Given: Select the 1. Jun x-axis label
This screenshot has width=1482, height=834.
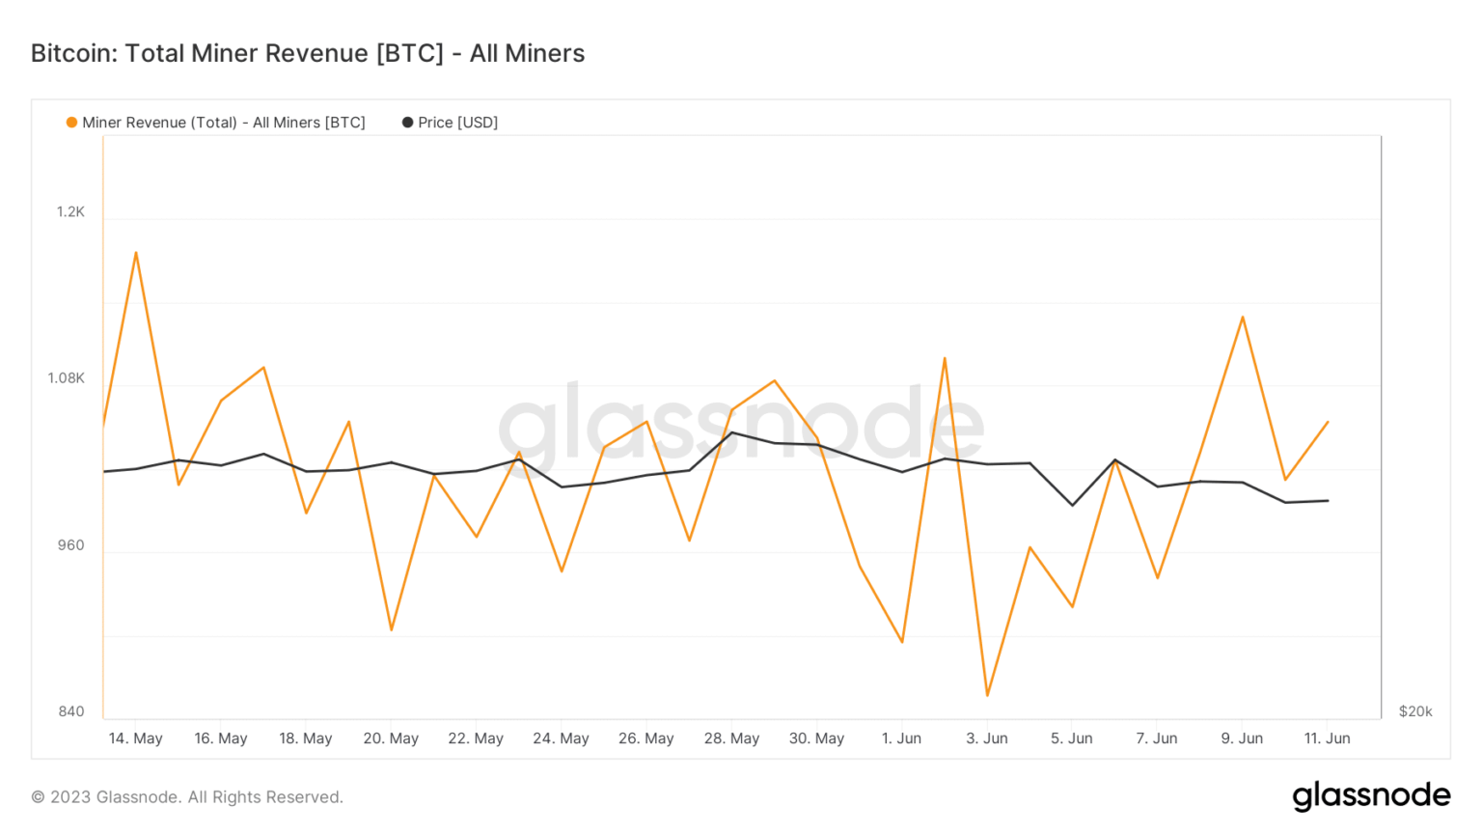Looking at the screenshot, I should [x=901, y=738].
